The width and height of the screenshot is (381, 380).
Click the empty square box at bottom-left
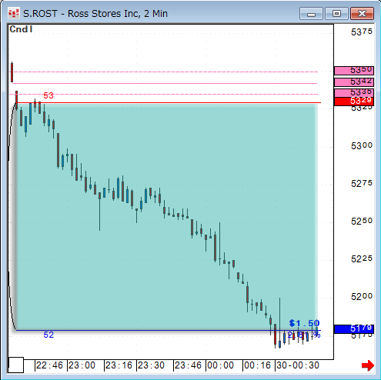coord(16,365)
